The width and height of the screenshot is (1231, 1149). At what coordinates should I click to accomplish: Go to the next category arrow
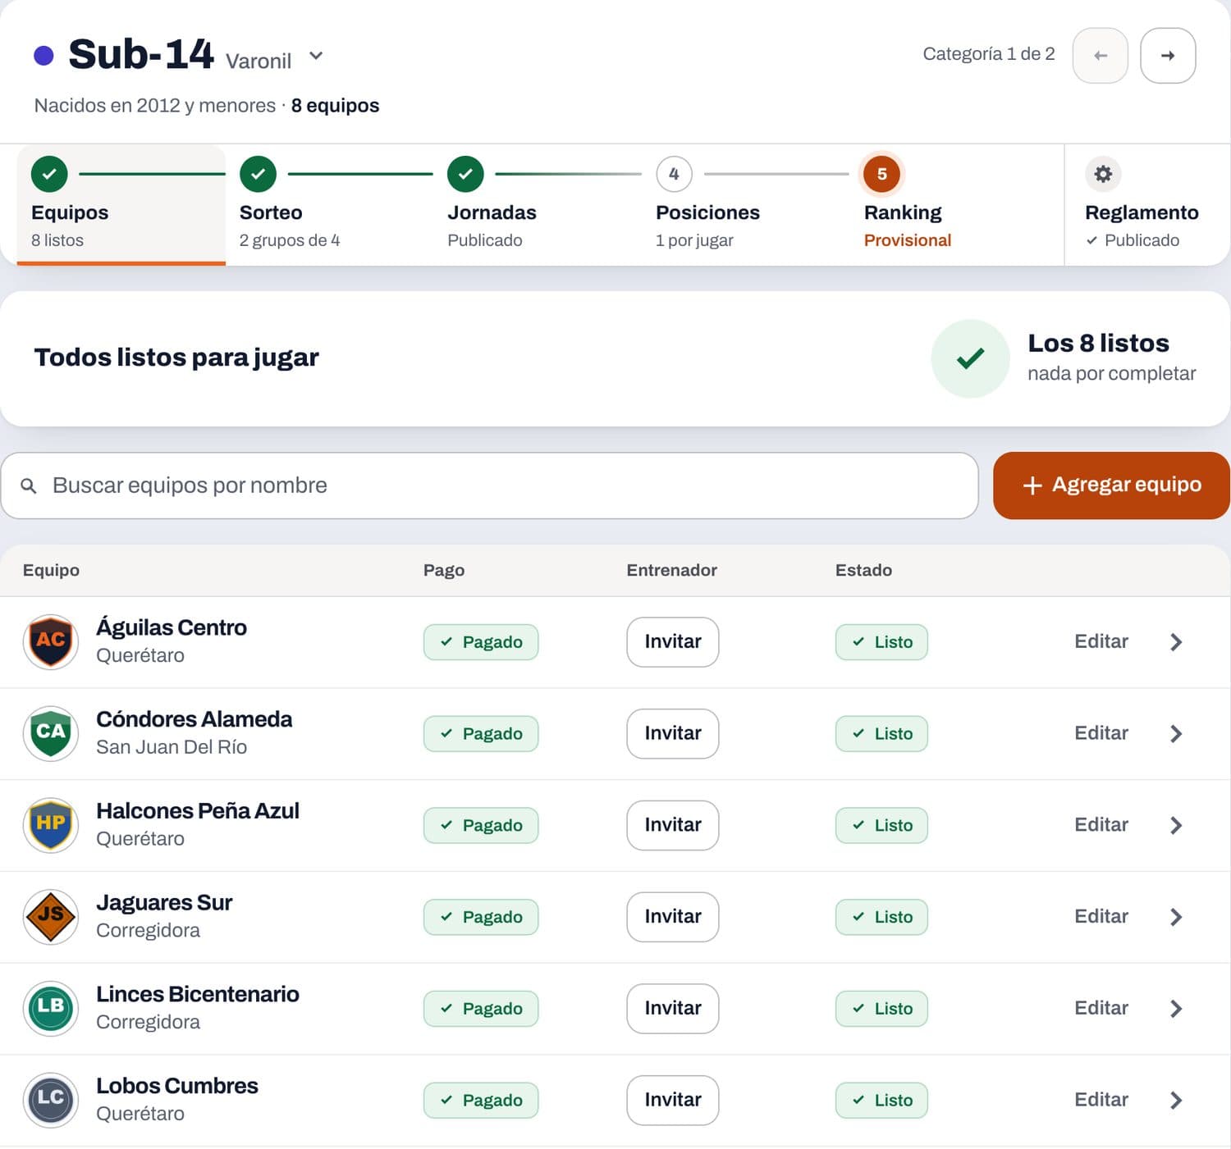pyautogui.click(x=1168, y=56)
